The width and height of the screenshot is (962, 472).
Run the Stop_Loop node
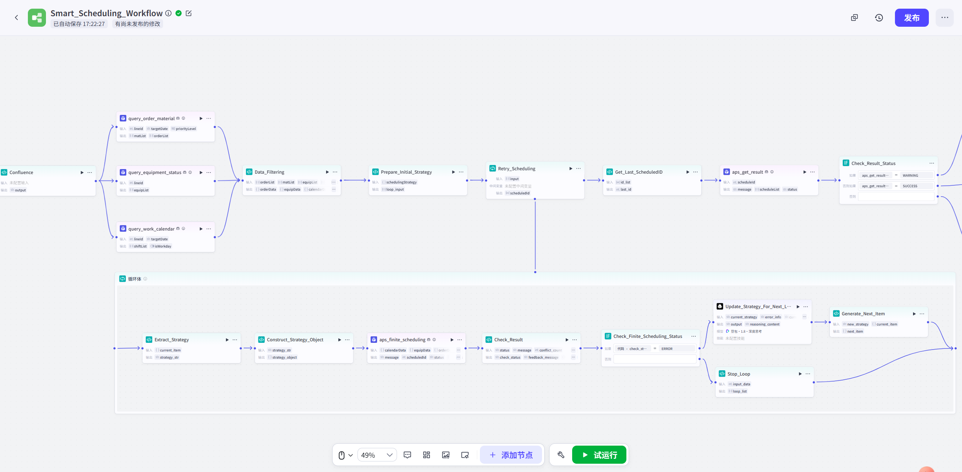[x=800, y=374]
